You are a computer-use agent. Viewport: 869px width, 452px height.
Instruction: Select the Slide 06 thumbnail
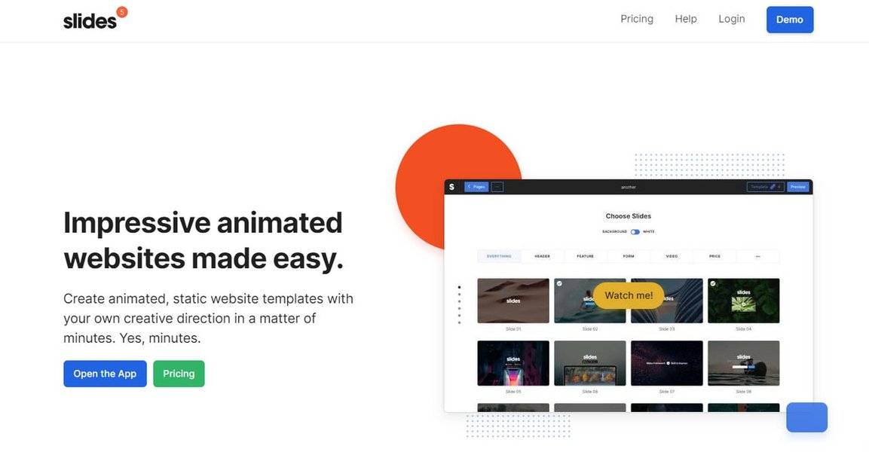point(589,363)
